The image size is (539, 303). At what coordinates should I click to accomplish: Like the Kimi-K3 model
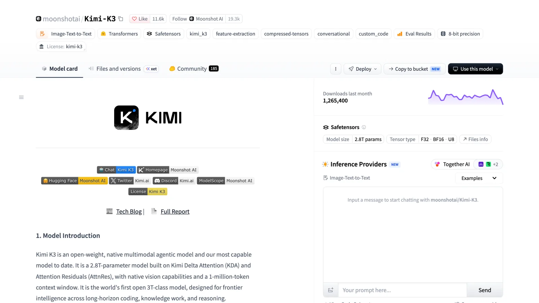coord(140,19)
